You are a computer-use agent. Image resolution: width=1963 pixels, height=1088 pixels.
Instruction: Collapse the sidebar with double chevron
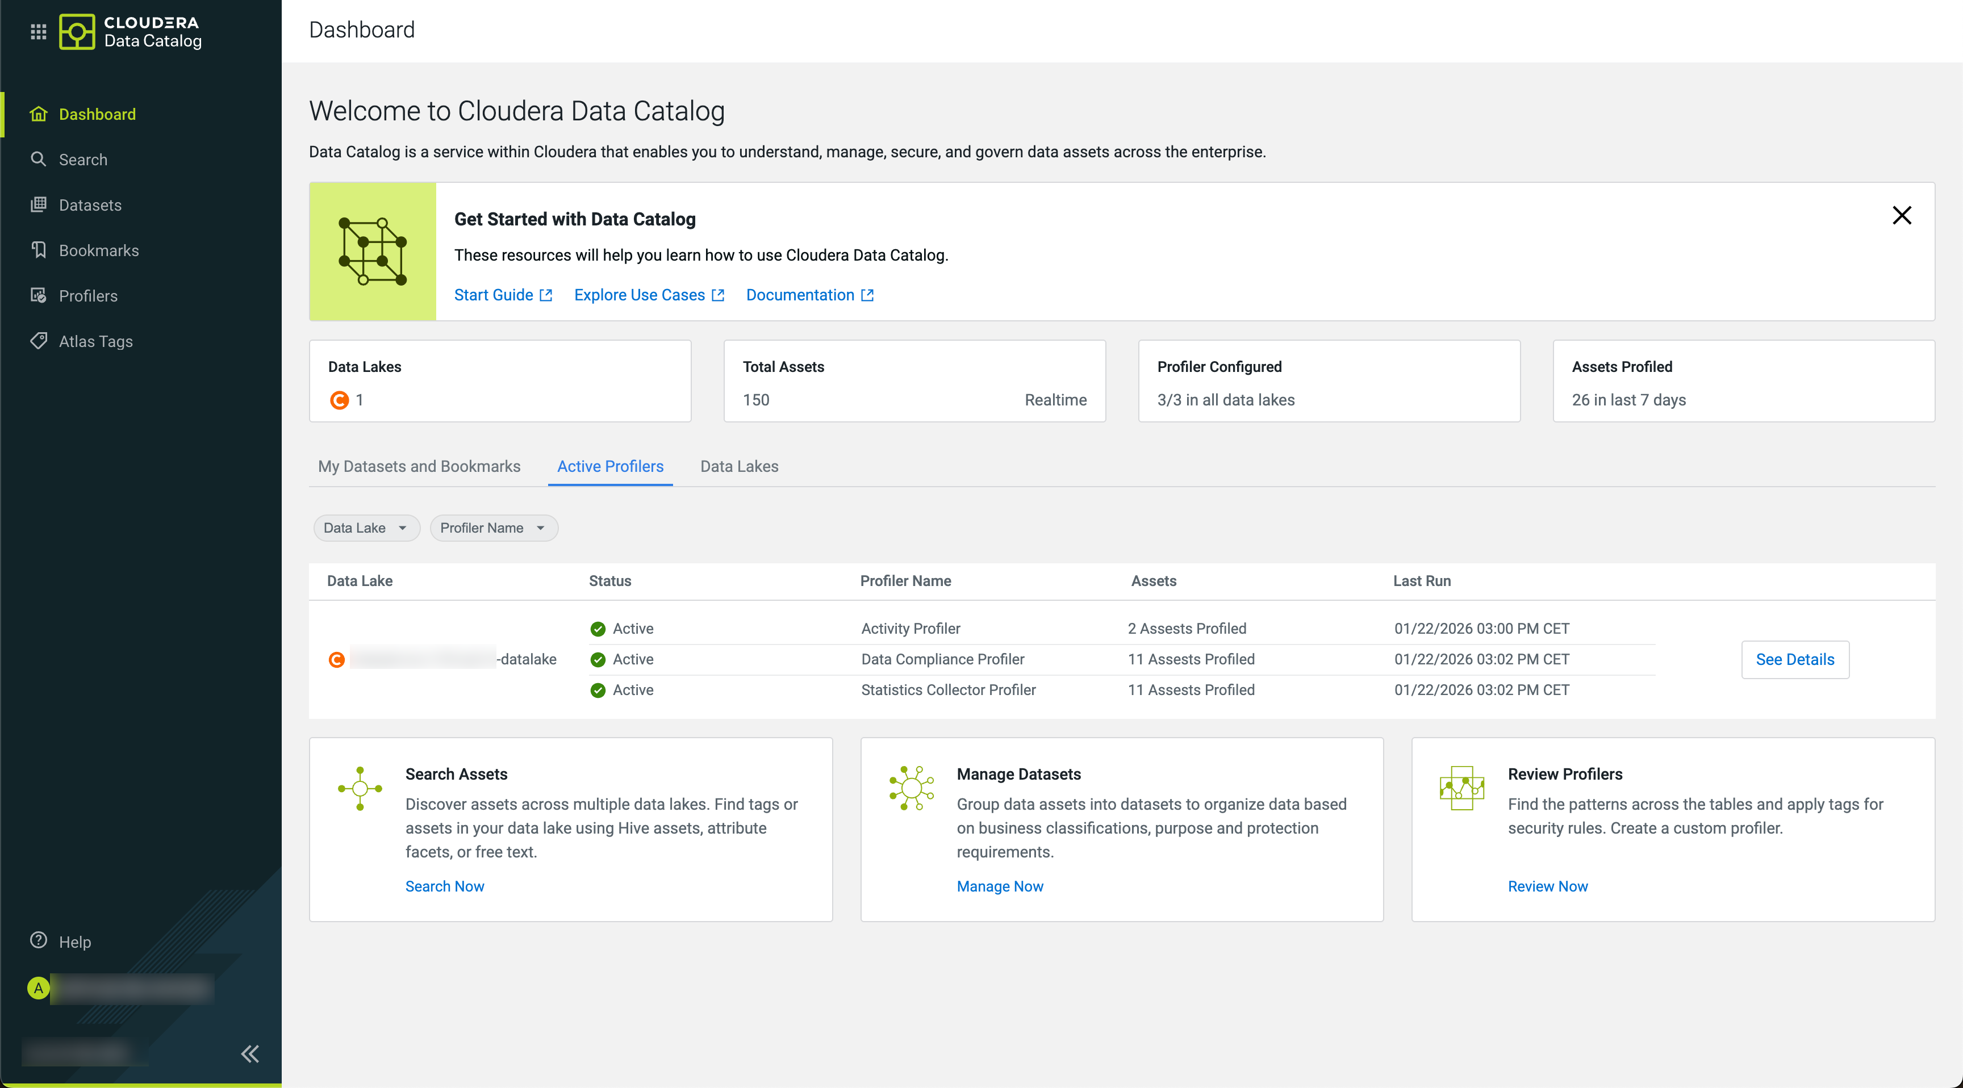[250, 1054]
